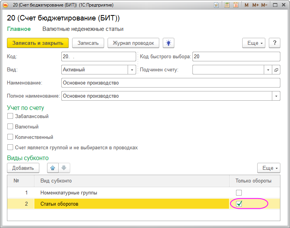Move subkonto row up with arrow
The image size is (290, 228).
[53, 168]
